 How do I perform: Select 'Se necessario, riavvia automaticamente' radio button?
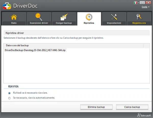(9, 98)
